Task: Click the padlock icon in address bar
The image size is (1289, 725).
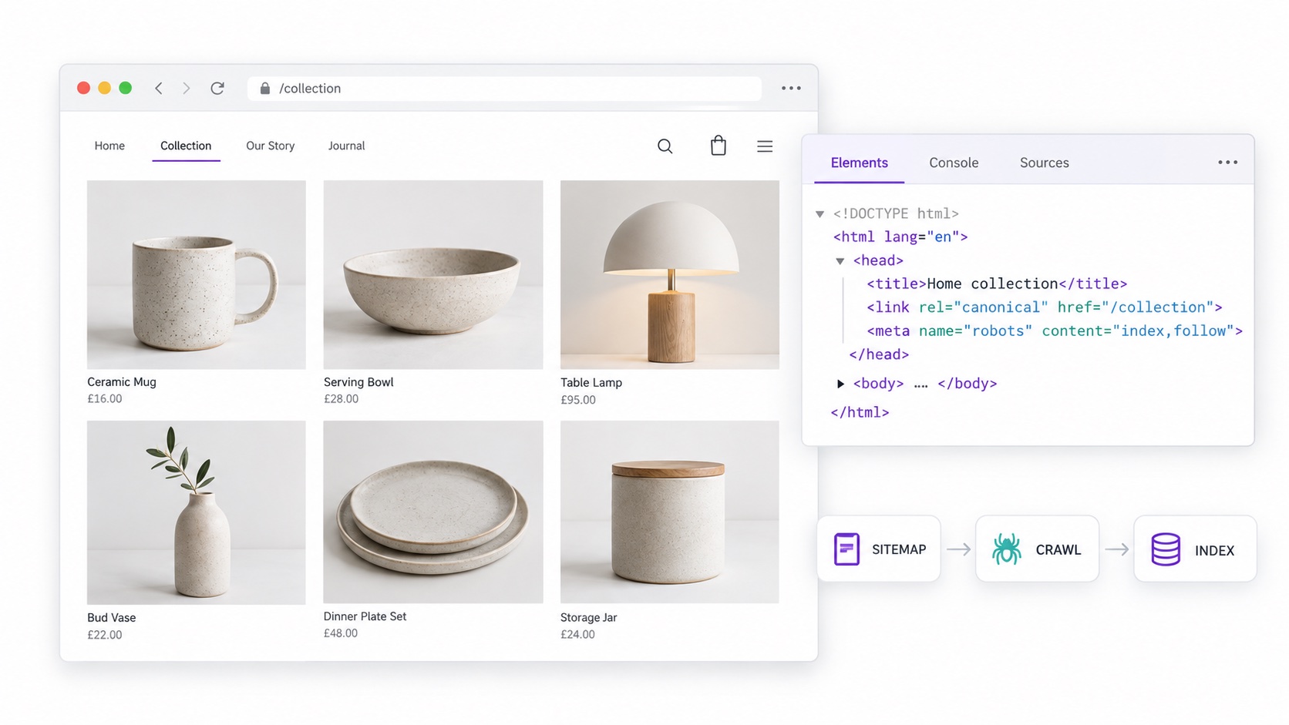Action: click(265, 88)
